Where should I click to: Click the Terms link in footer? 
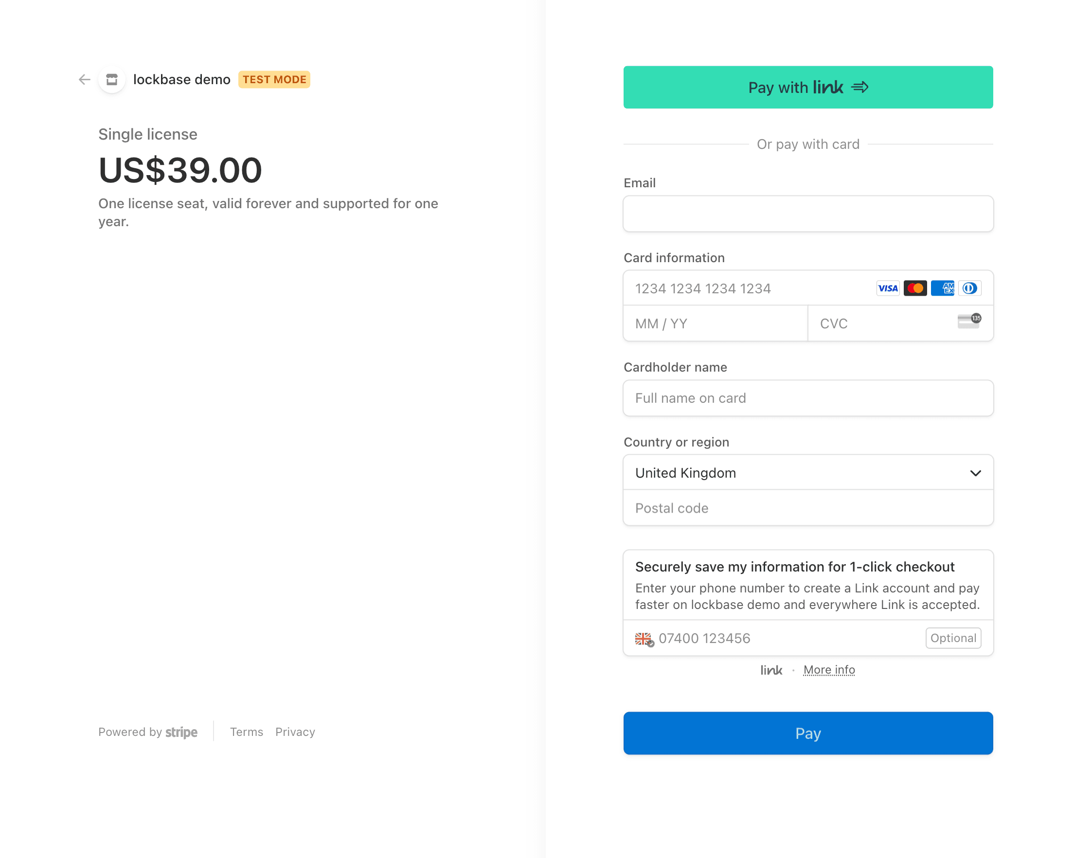[245, 731]
